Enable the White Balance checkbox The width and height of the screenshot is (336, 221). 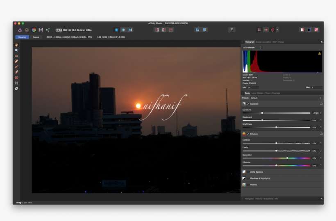(248, 172)
